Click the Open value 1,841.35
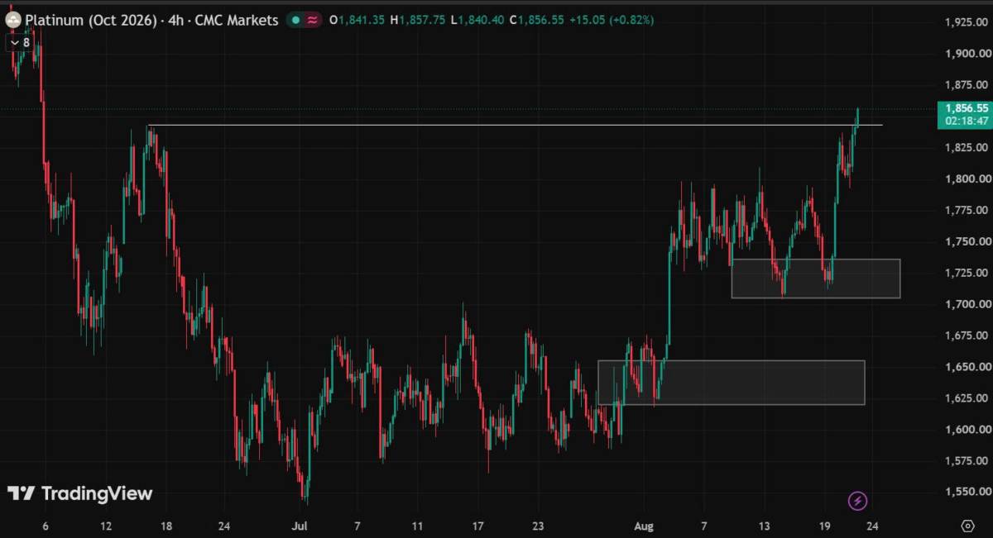This screenshot has height=538, width=993. tap(361, 21)
